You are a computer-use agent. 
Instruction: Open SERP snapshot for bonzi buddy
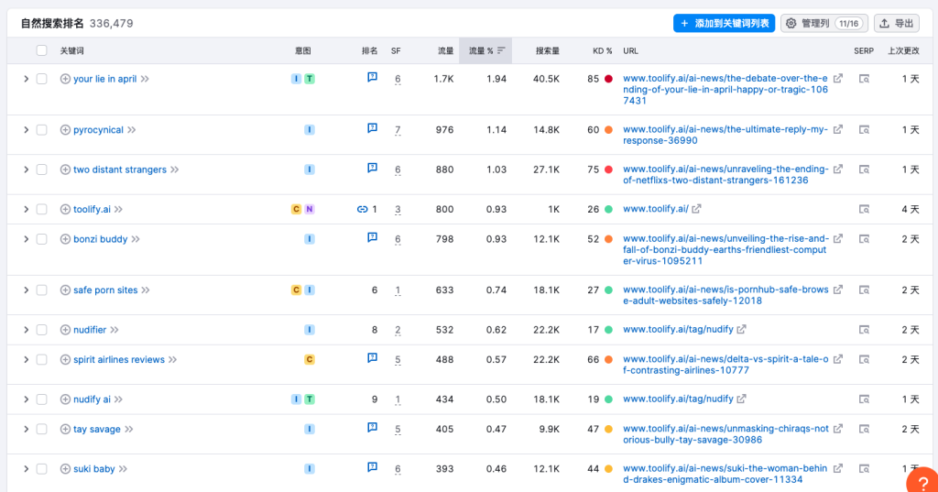point(864,239)
